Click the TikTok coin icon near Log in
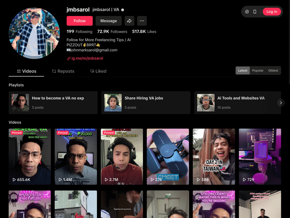The width and height of the screenshot is (290, 218). pos(247,12)
